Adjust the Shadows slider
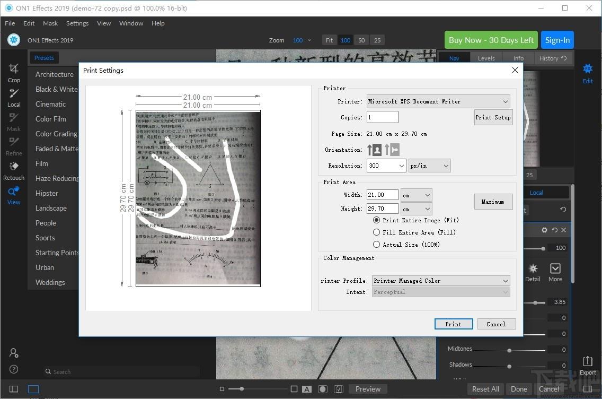 (x=509, y=366)
